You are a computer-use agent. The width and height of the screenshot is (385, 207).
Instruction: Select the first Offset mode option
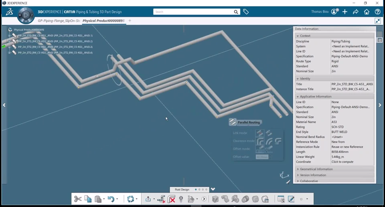pyautogui.click(x=260, y=149)
